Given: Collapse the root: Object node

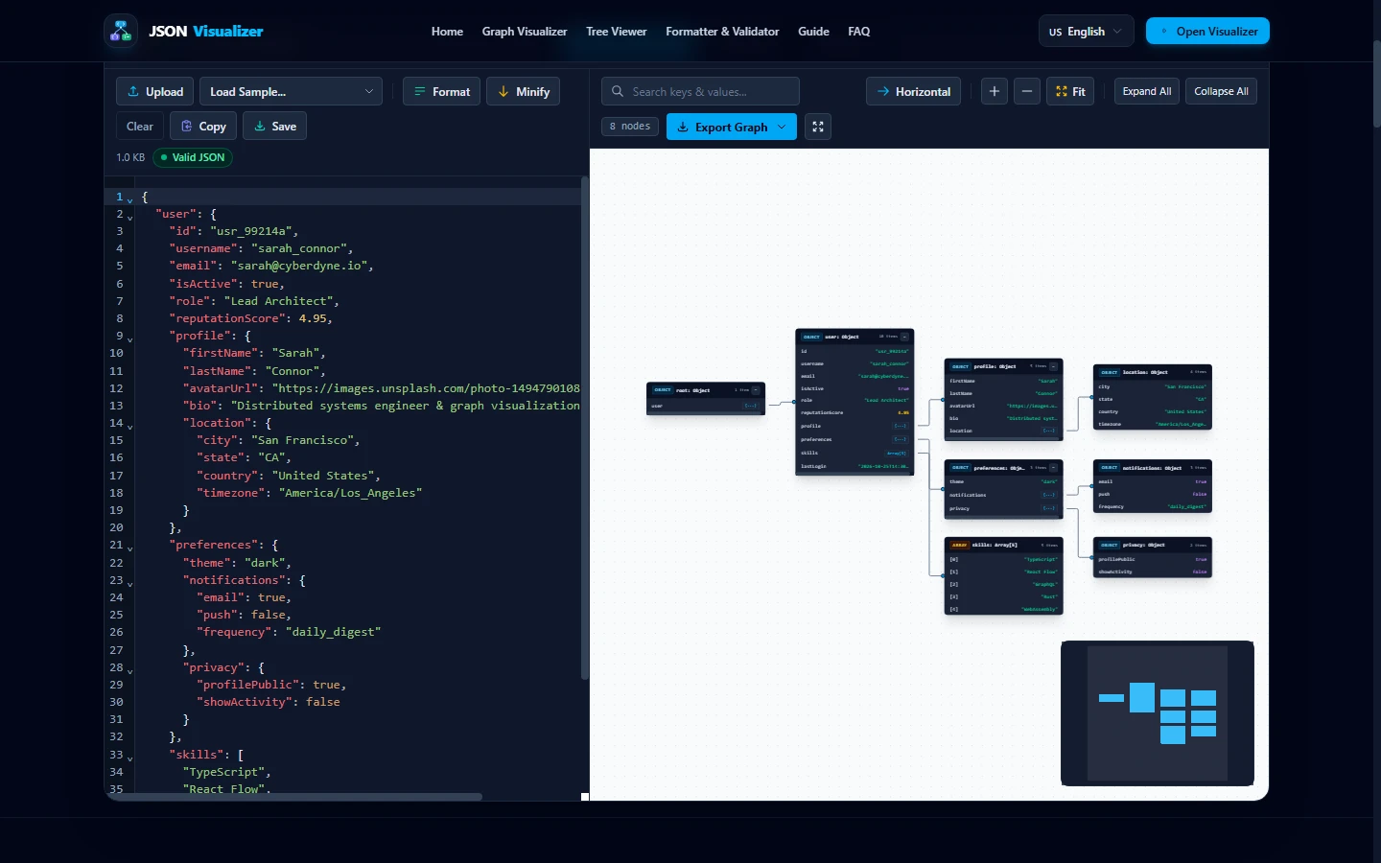Looking at the screenshot, I should [756, 390].
